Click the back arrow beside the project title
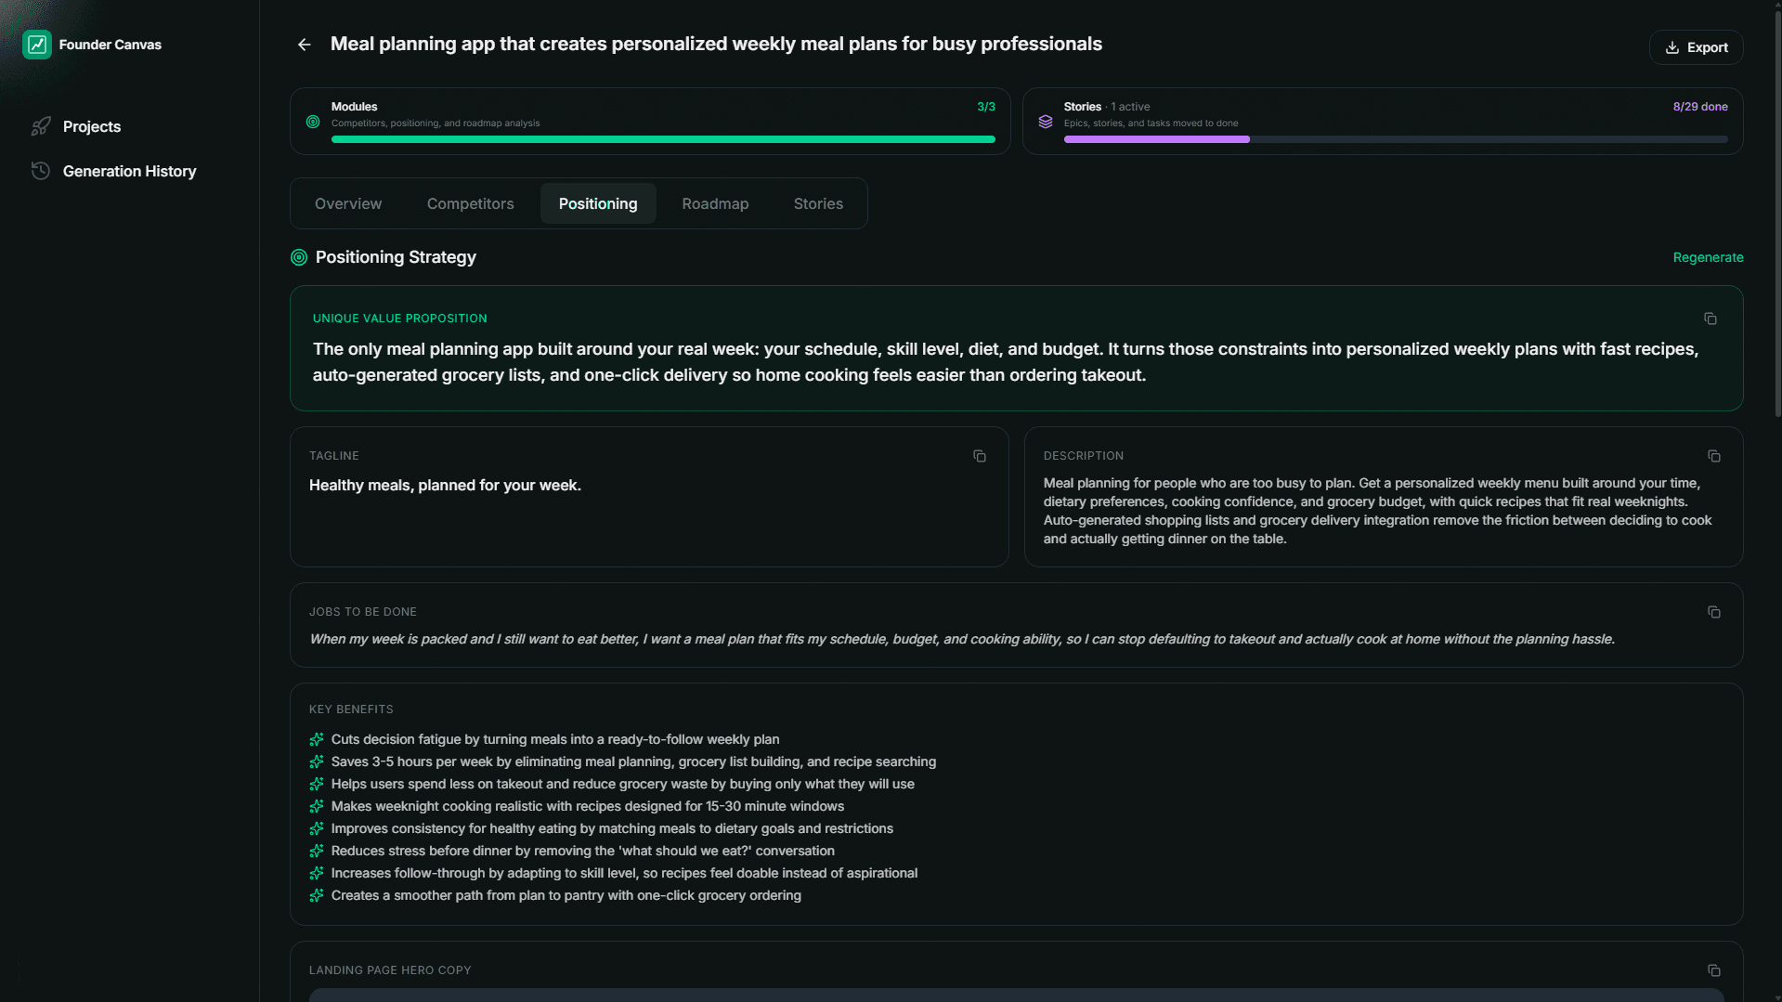The image size is (1782, 1002). tap(304, 45)
